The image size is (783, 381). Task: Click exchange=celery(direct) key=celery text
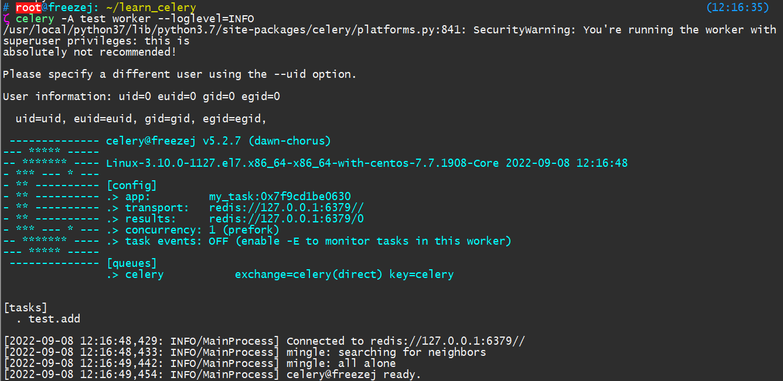point(345,274)
